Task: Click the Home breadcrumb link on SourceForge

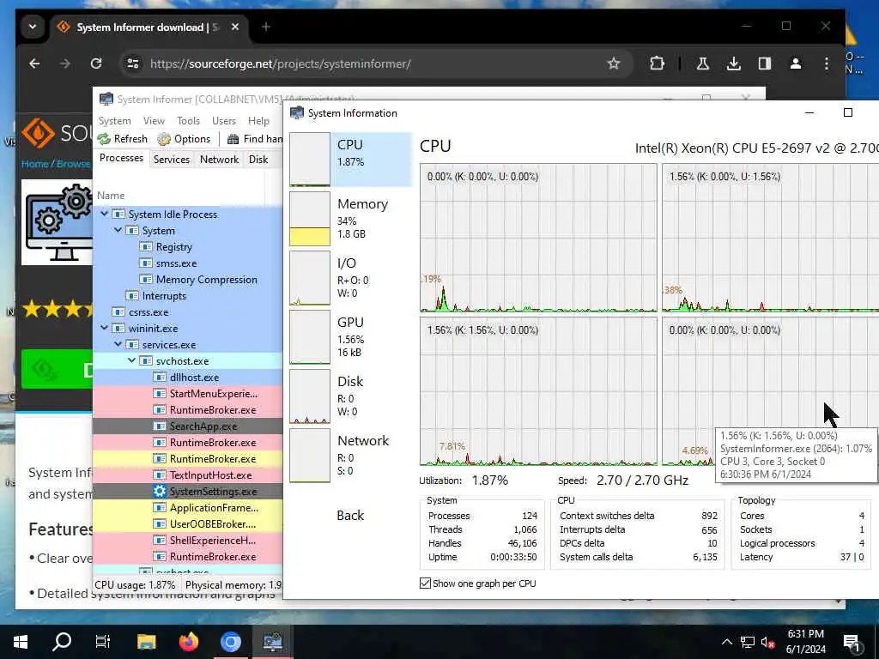Action: pyautogui.click(x=34, y=164)
